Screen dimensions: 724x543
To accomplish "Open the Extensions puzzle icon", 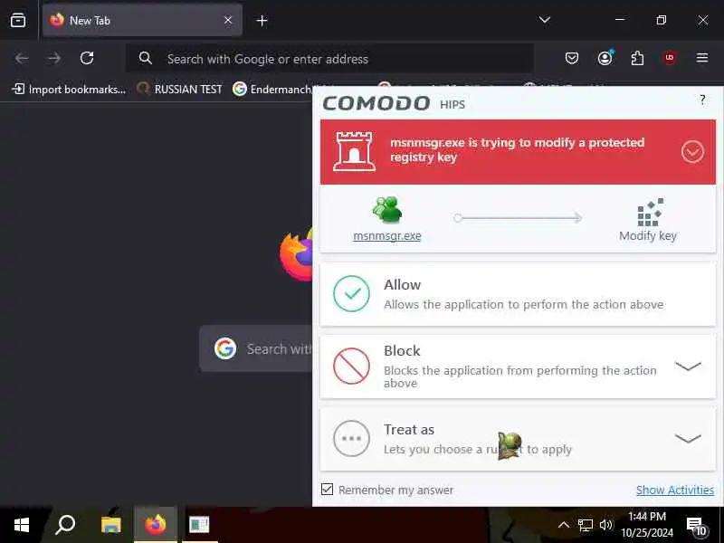I will tap(637, 58).
